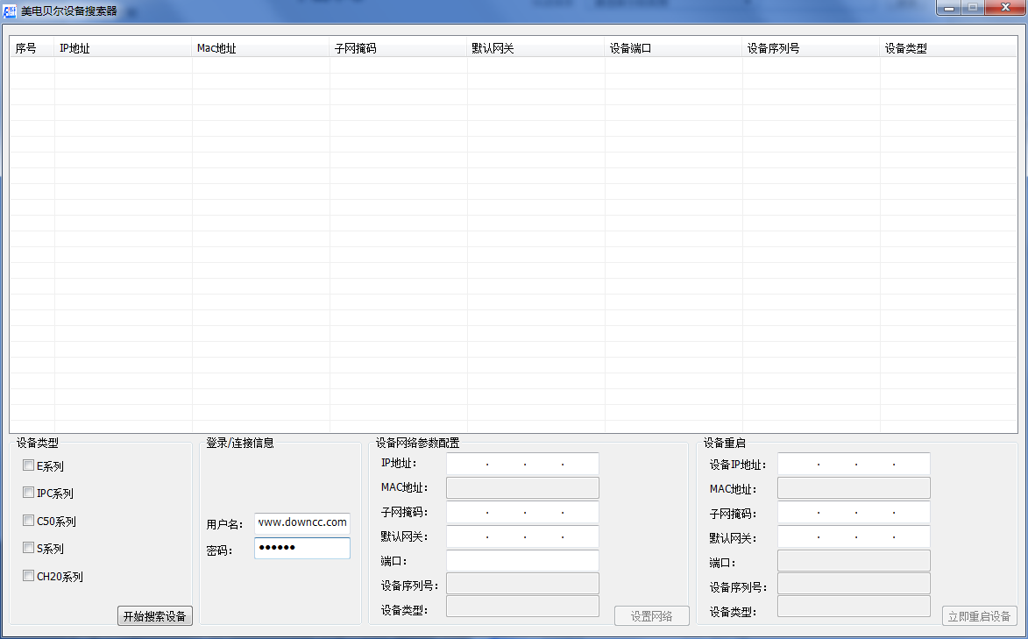Click MAC地址 field in 设备网络参数配置

(522, 488)
